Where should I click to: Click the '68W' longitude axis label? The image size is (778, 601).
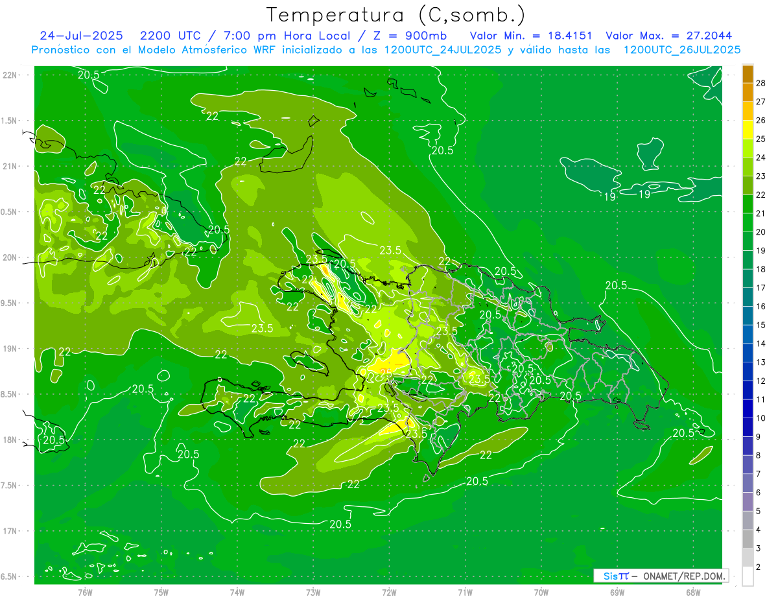(x=693, y=592)
